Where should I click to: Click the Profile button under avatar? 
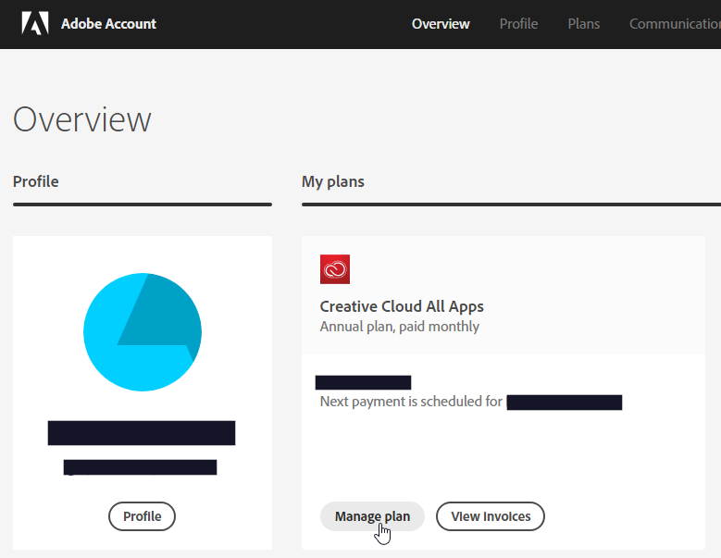pos(143,516)
